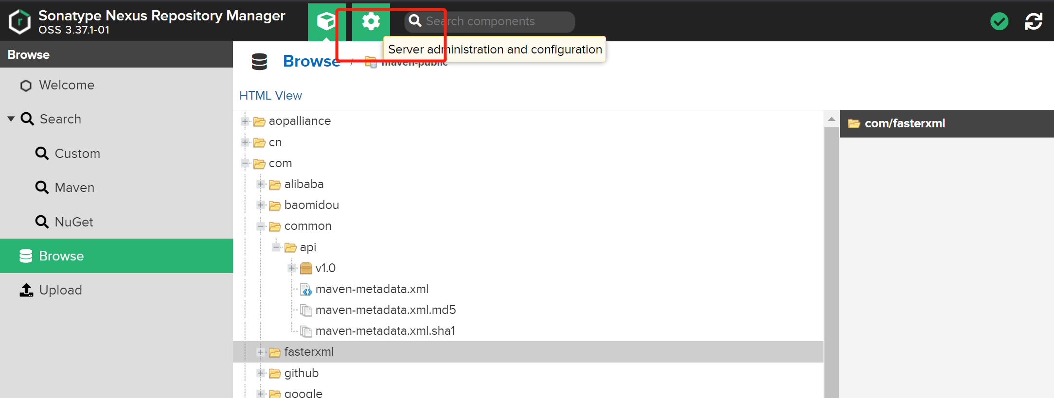Open Upload in the sidebar
1054x398 pixels.
click(x=117, y=290)
